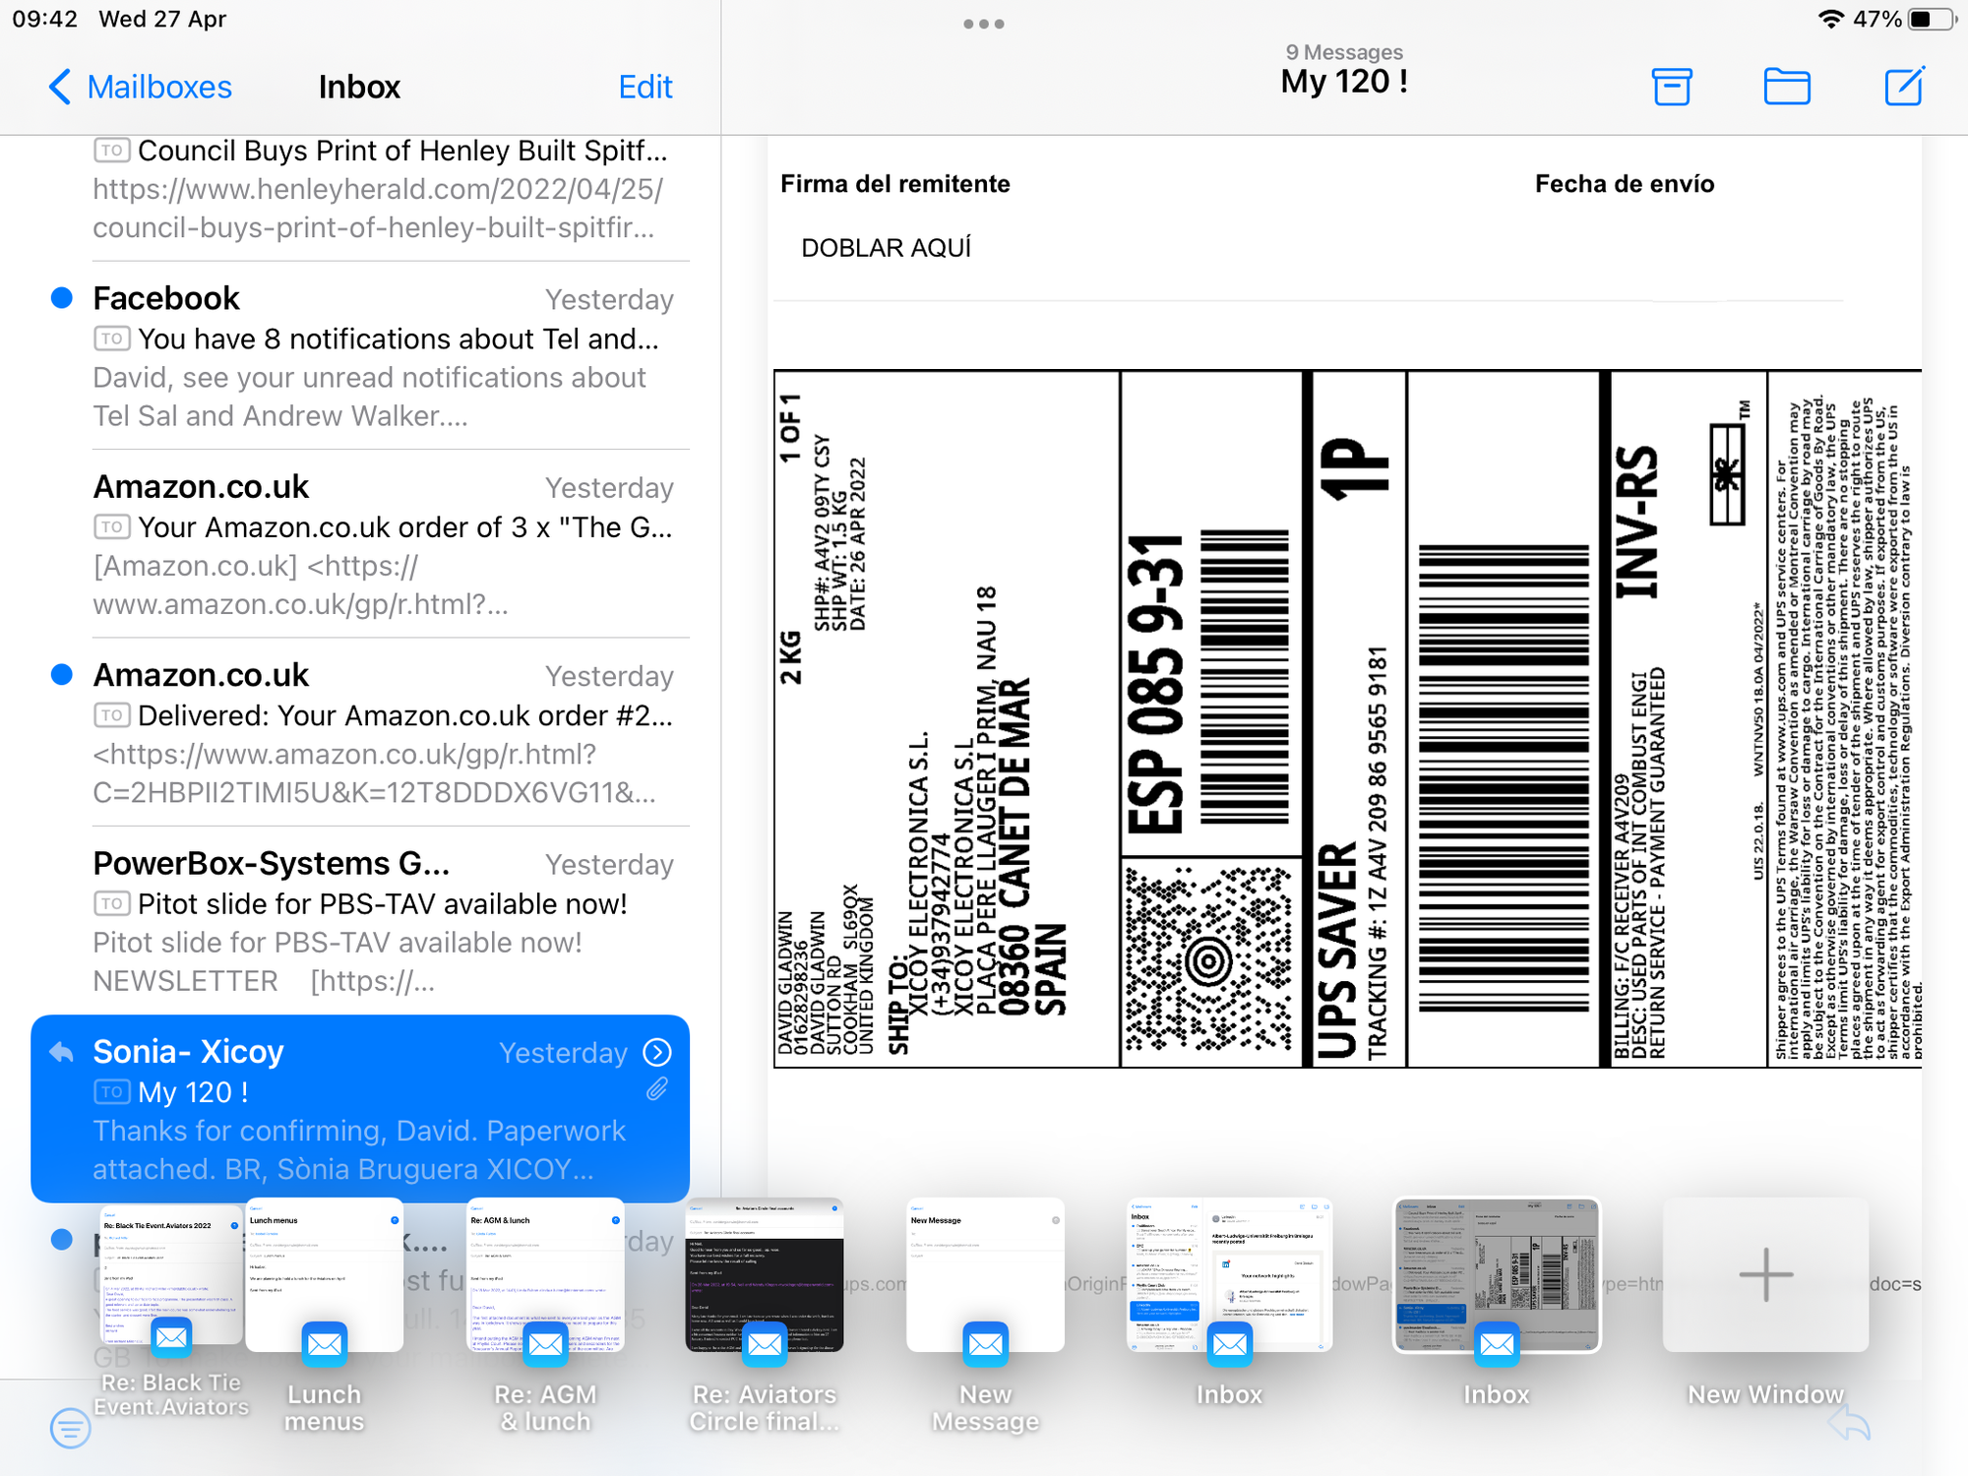Open Amazon Delivered order email
The width and height of the screenshot is (1968, 1476).
click(x=384, y=733)
